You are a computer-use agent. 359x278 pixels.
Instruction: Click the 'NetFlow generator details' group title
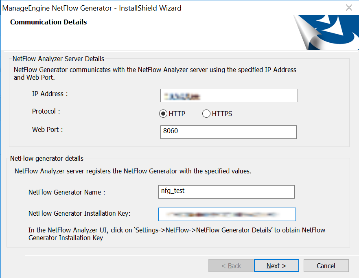click(47, 158)
